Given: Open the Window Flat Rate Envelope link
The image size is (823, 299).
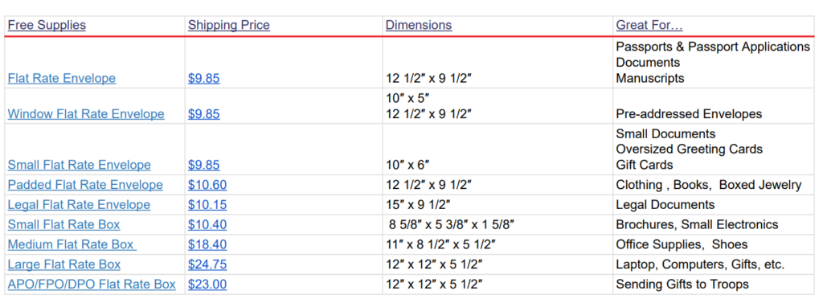Looking at the screenshot, I should tap(85, 114).
